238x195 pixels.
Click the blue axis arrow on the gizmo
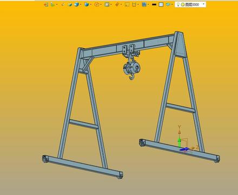click(184, 149)
